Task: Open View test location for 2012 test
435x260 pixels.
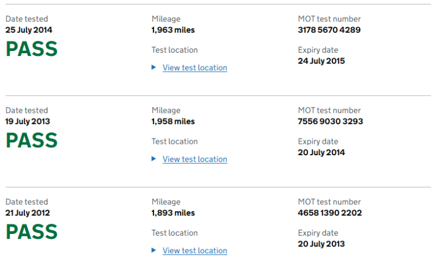Action: click(x=195, y=250)
